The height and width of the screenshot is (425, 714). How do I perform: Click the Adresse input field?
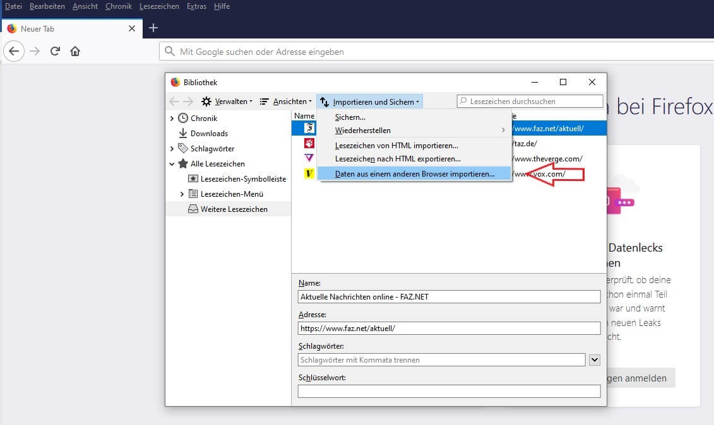(449, 328)
